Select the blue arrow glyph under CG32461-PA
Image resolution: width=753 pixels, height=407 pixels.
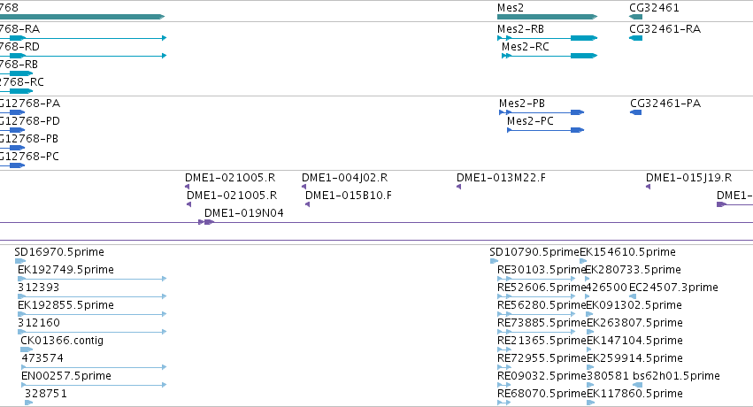636,112
